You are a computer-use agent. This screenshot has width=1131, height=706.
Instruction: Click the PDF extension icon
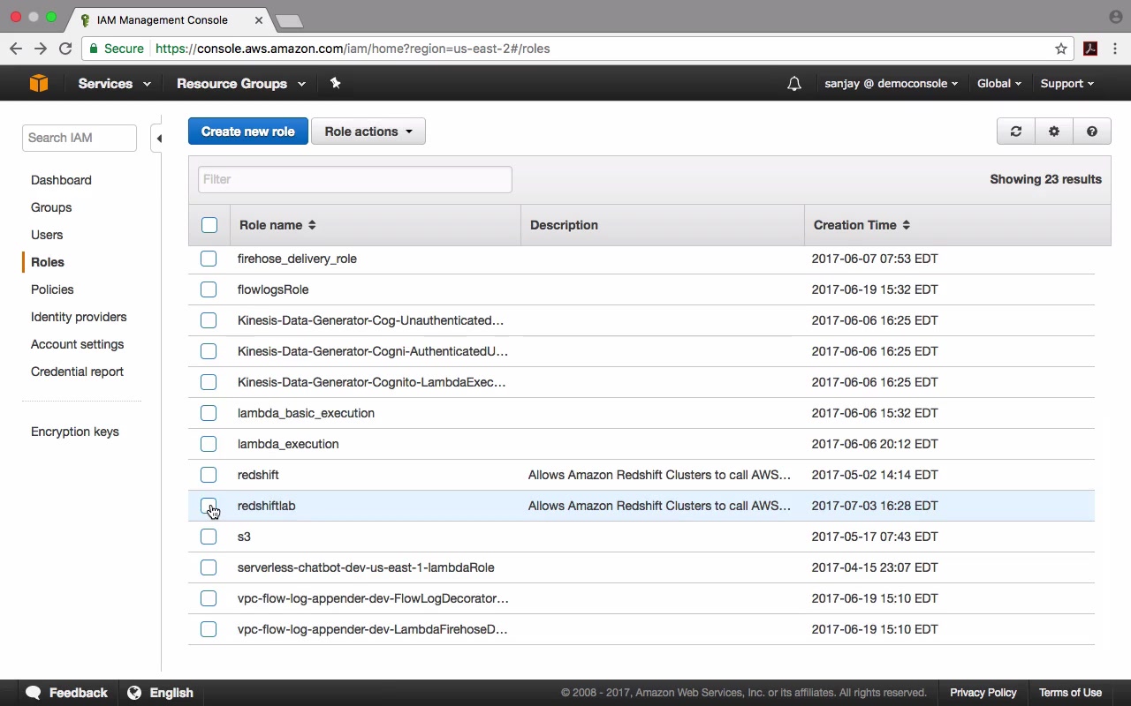pos(1090,49)
